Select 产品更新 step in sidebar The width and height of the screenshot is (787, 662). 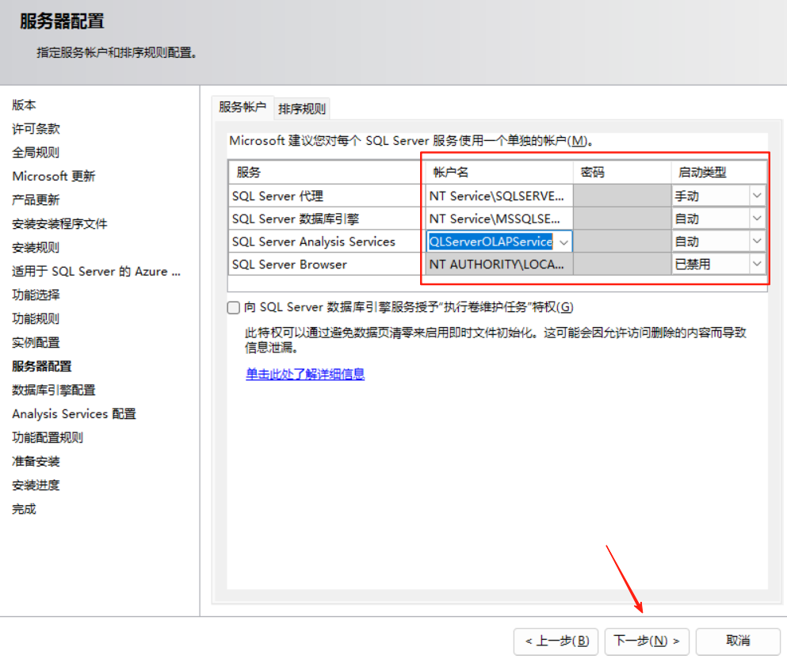click(36, 200)
